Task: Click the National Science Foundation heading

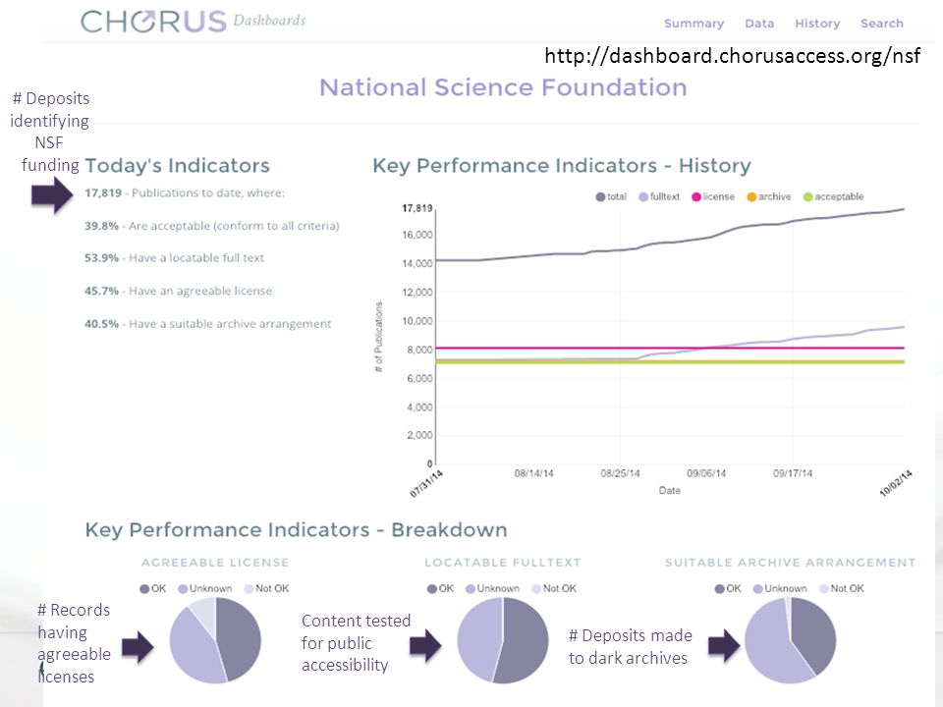Action: 503,87
